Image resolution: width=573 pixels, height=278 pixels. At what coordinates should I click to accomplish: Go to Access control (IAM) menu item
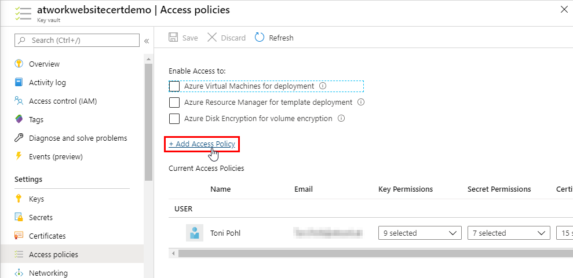pos(63,101)
